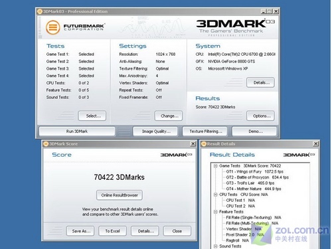Select GT3 - Troll's Lair row
The width and height of the screenshot is (332, 249).
pyautogui.click(x=250, y=183)
